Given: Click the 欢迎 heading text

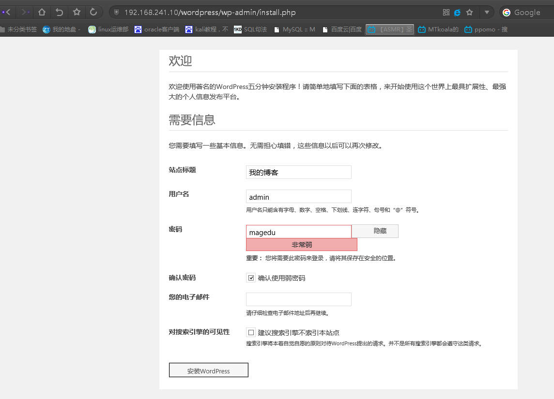Looking at the screenshot, I should pyautogui.click(x=180, y=60).
